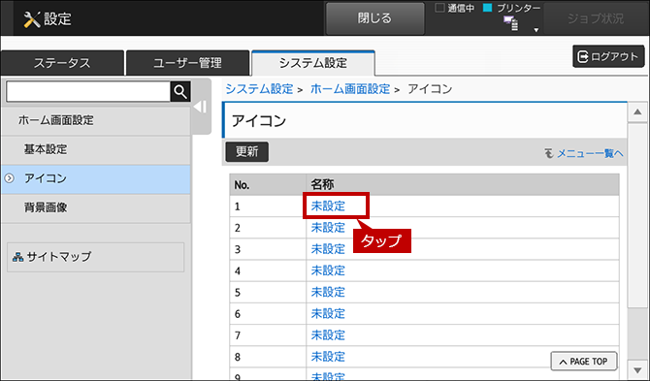Screen dimensions: 650x381
Task: Follow the メニュー一覧へ link
Action: point(590,153)
